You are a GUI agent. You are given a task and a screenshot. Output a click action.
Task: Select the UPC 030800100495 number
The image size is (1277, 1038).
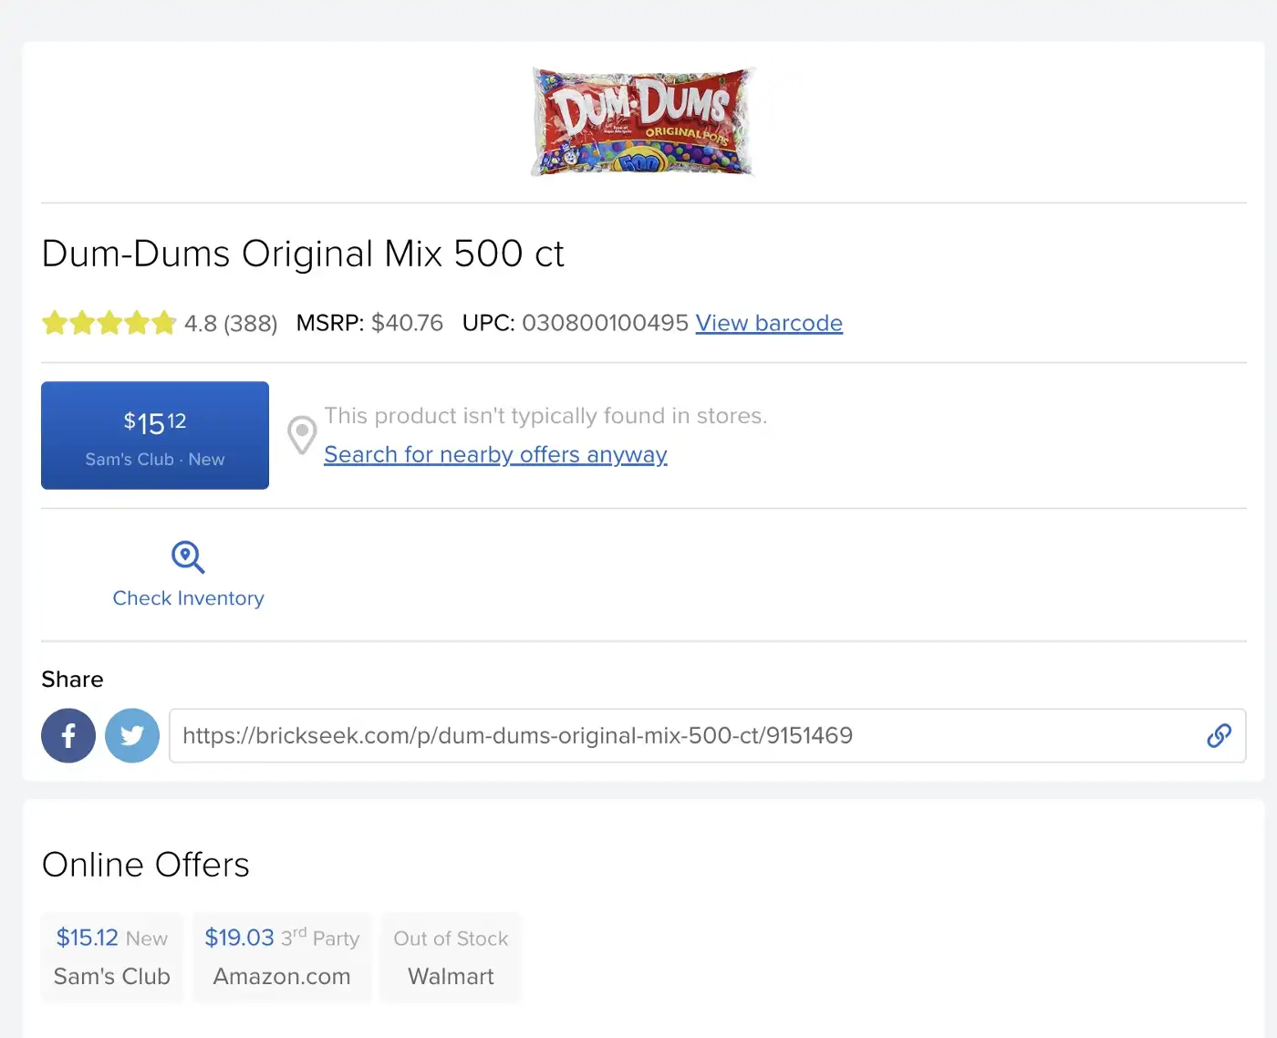pos(605,323)
